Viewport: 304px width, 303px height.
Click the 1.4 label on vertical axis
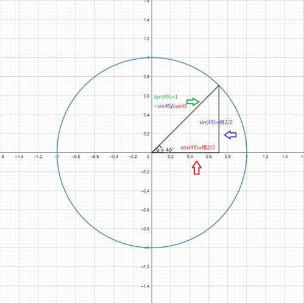147,20
